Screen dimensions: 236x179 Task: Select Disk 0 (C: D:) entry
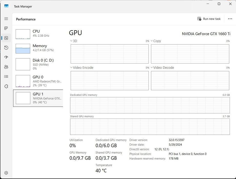[38, 64]
